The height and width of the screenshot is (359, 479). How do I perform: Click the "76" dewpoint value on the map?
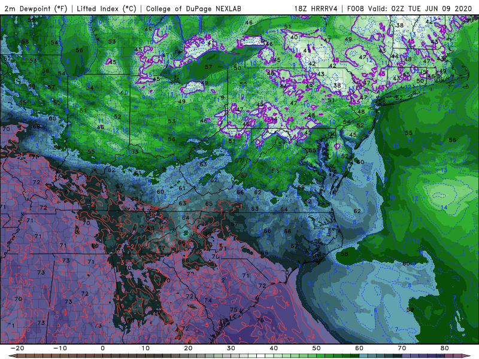point(260,320)
